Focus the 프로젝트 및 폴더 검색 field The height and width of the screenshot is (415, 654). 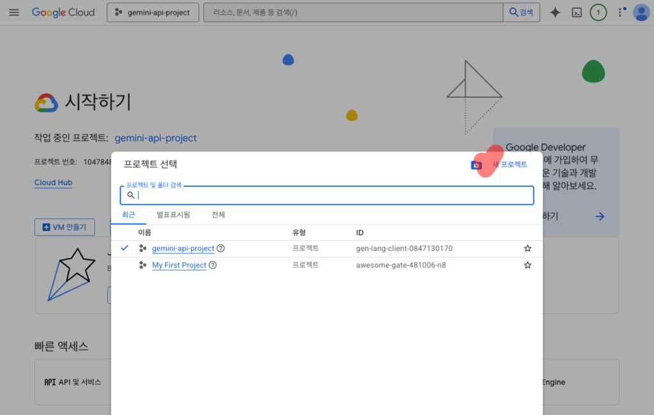(x=332, y=195)
